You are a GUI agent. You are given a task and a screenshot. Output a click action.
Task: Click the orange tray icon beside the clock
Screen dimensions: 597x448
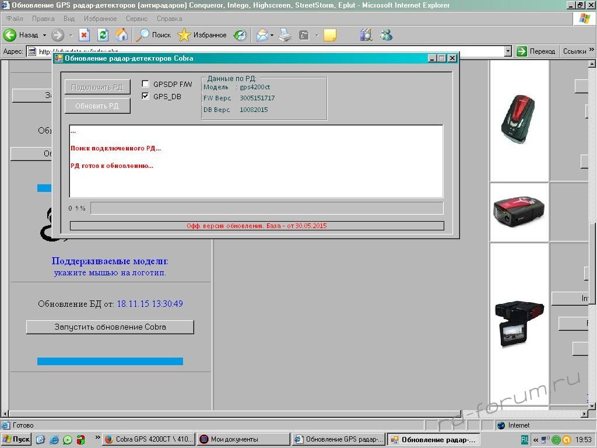566,440
